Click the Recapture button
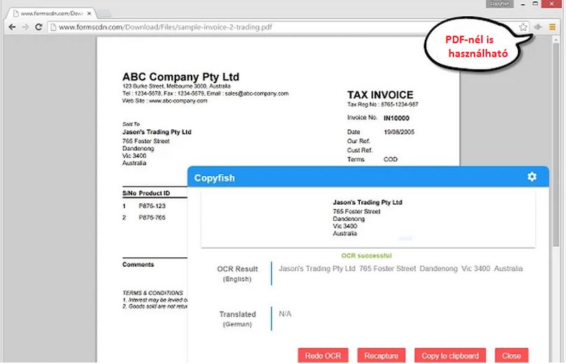This screenshot has width=566, height=364. (382, 356)
